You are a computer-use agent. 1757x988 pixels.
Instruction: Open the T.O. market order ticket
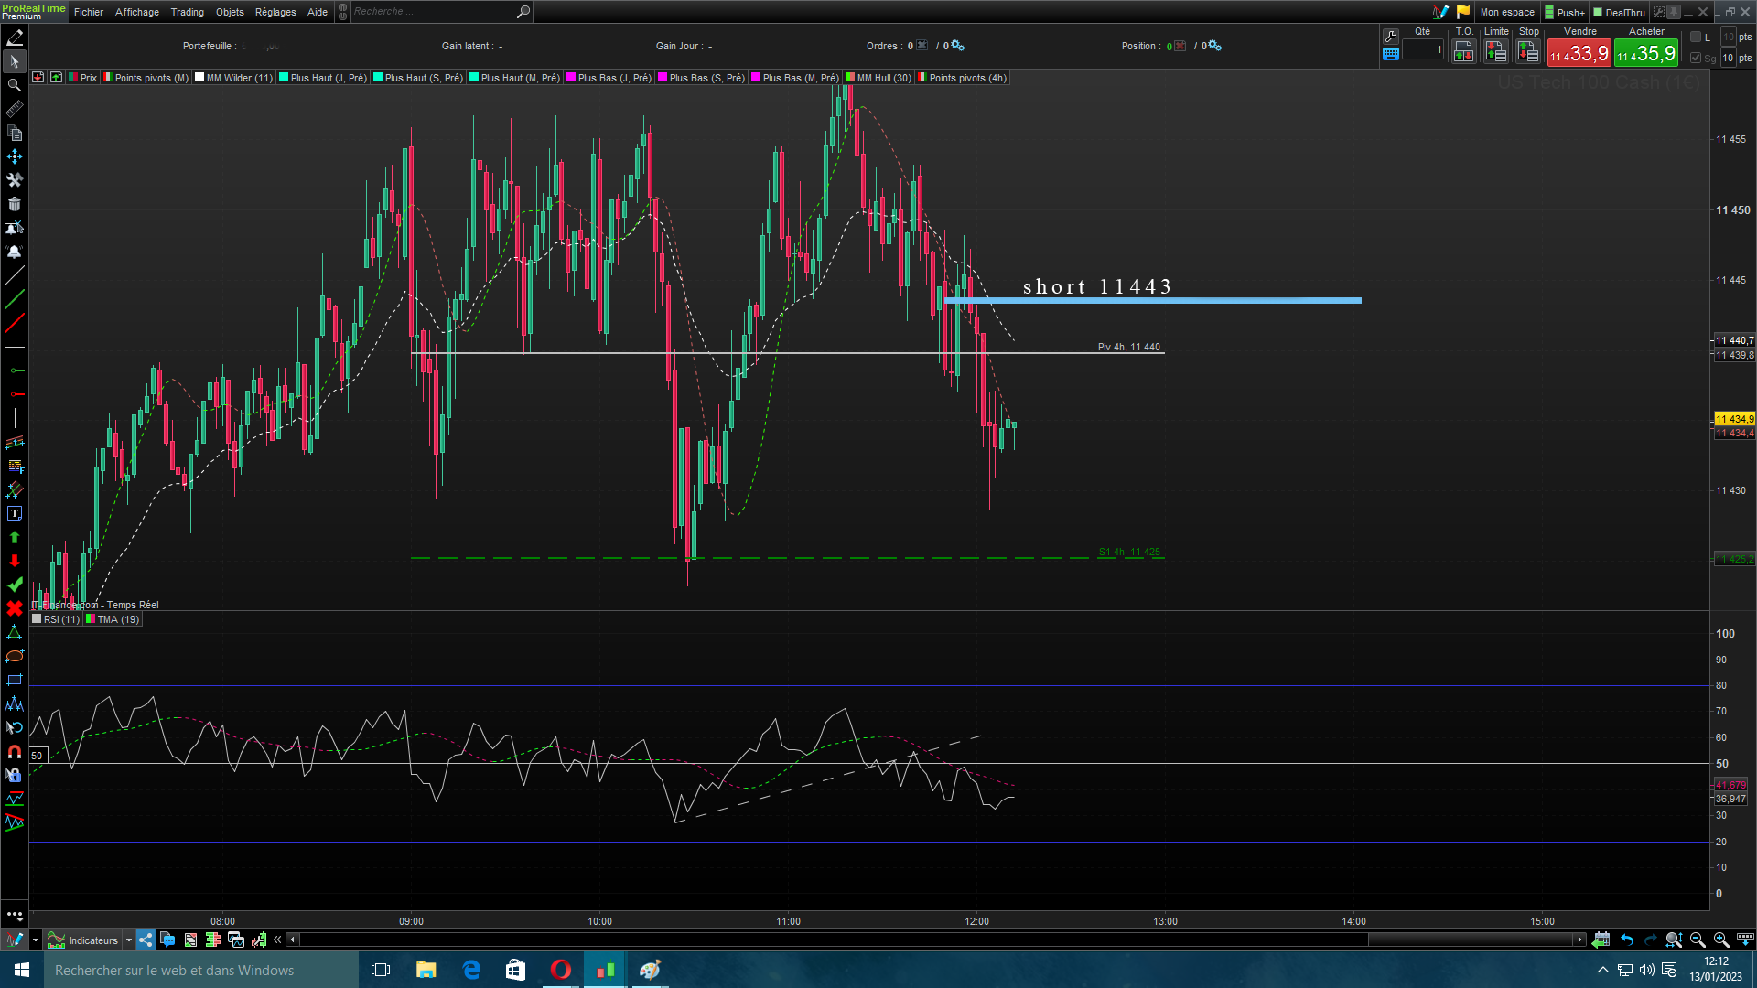[x=1463, y=52]
